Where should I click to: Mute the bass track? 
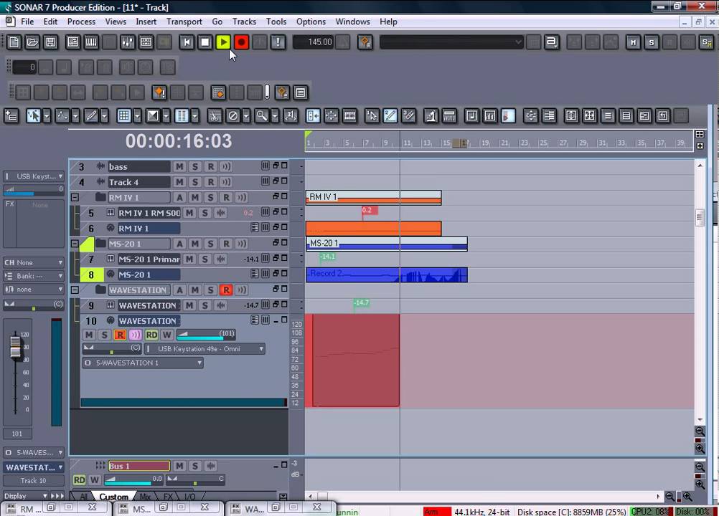[x=179, y=167]
